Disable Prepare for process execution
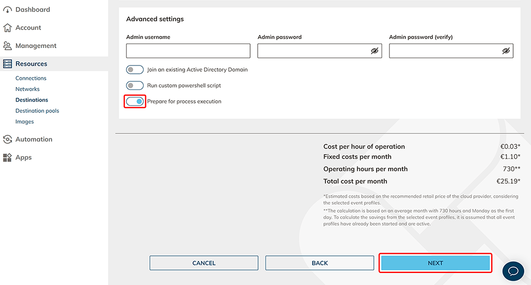 [x=135, y=101]
